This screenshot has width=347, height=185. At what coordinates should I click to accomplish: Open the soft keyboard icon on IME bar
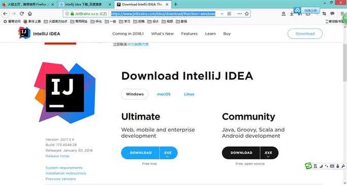(332, 166)
